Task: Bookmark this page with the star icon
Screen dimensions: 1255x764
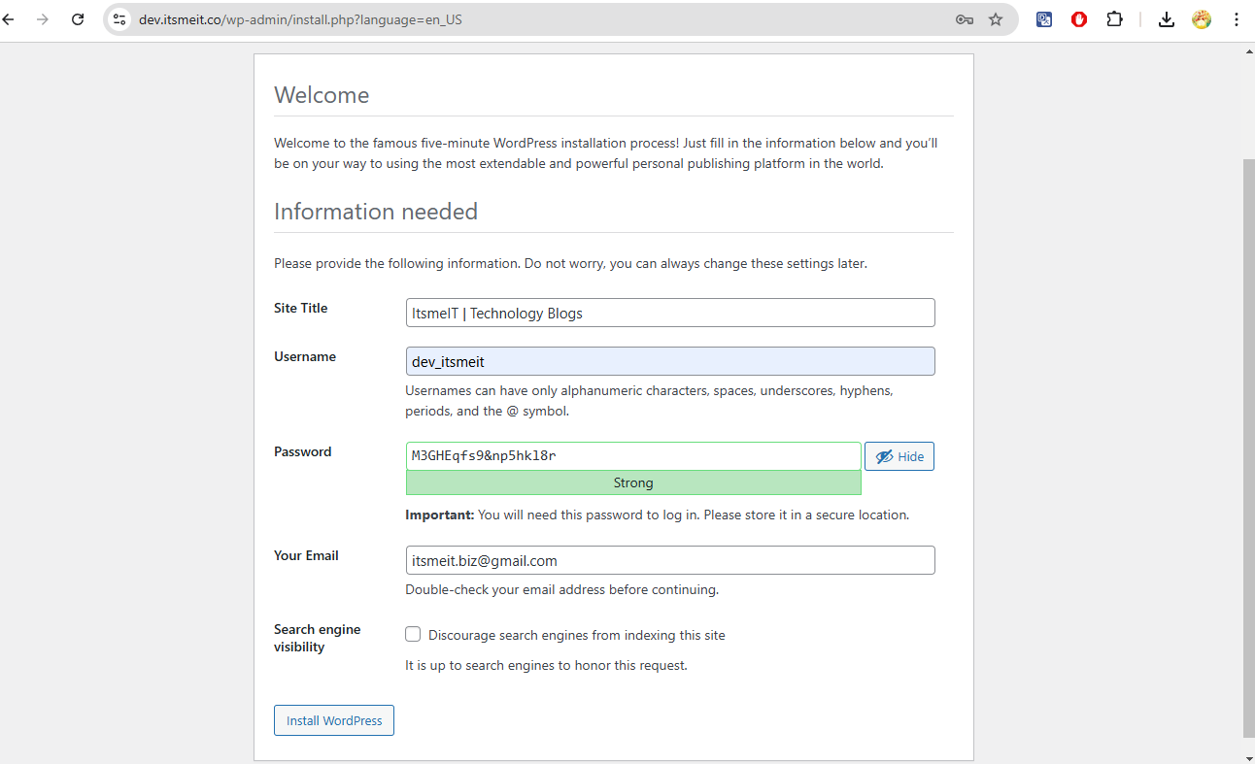Action: pyautogui.click(x=997, y=18)
